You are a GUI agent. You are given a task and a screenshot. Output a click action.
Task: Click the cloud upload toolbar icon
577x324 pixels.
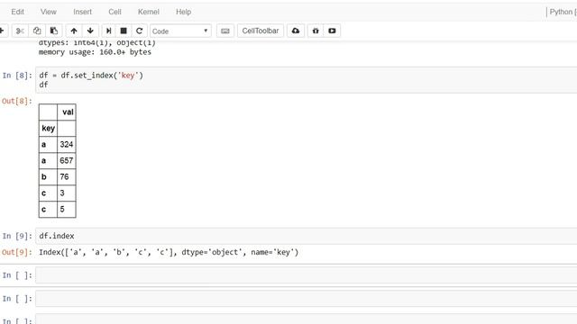coord(296,31)
